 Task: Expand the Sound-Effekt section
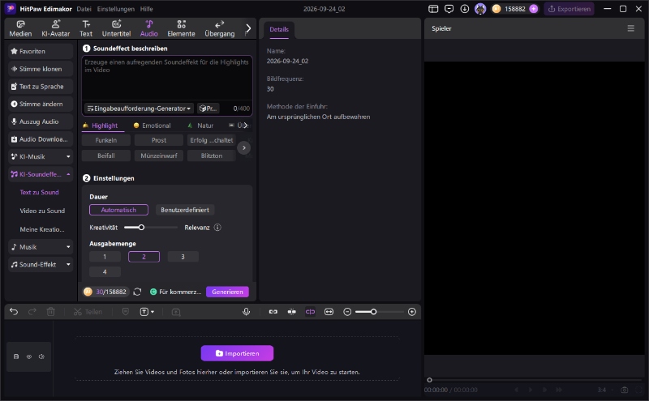click(41, 265)
